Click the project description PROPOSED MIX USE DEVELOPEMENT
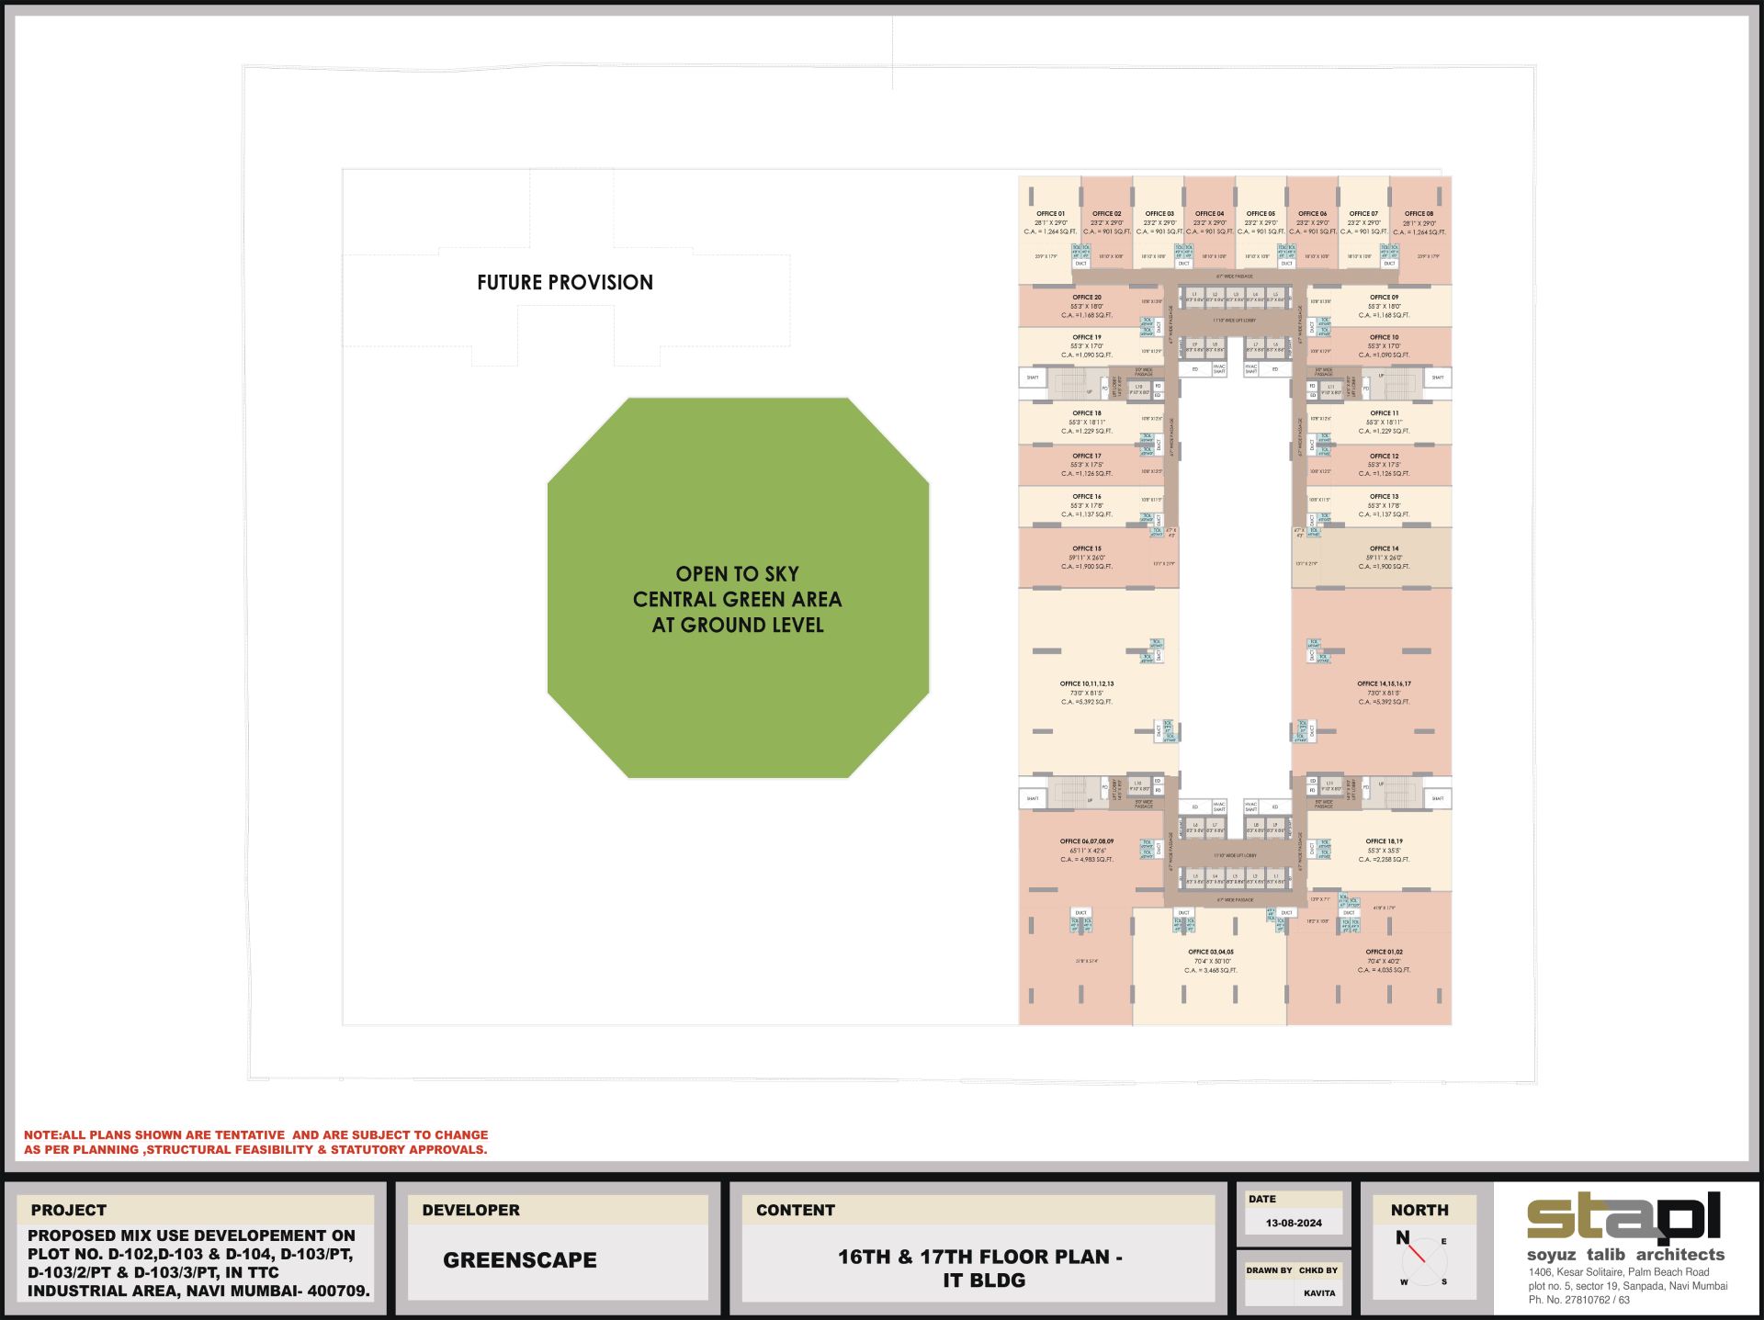Viewport: 1764px width, 1320px height. (198, 1263)
